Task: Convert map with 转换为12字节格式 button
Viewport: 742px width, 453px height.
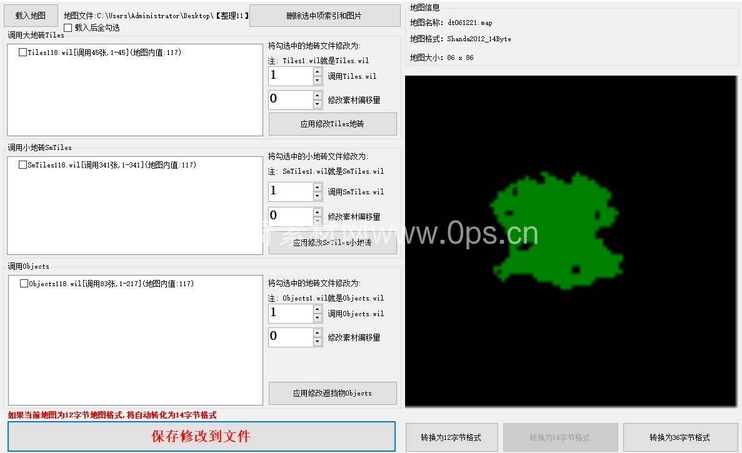Action: 451,437
